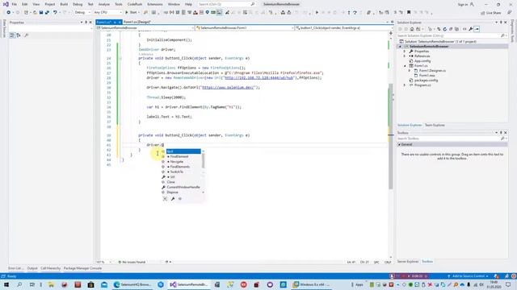Open the File menu

[15, 4]
